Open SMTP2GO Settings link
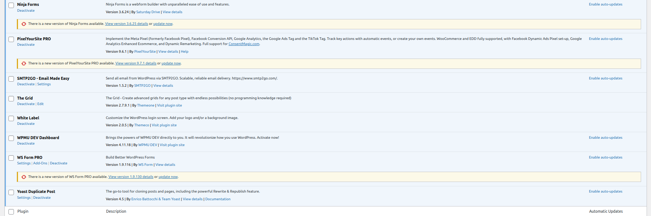Image resolution: width=651 pixels, height=216 pixels. click(44, 84)
